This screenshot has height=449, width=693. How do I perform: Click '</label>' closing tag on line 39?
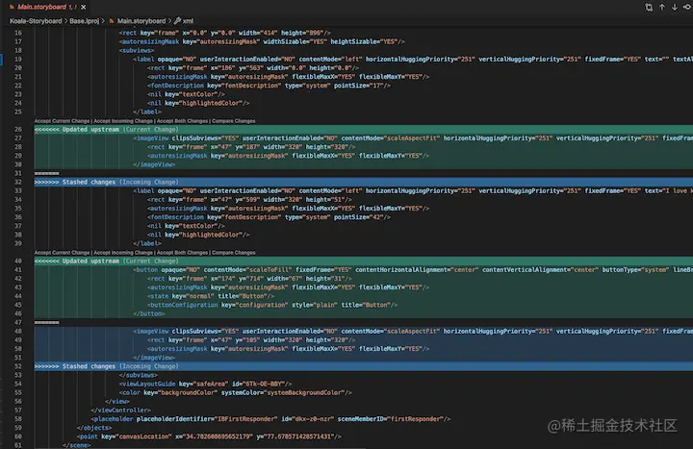[x=147, y=243]
